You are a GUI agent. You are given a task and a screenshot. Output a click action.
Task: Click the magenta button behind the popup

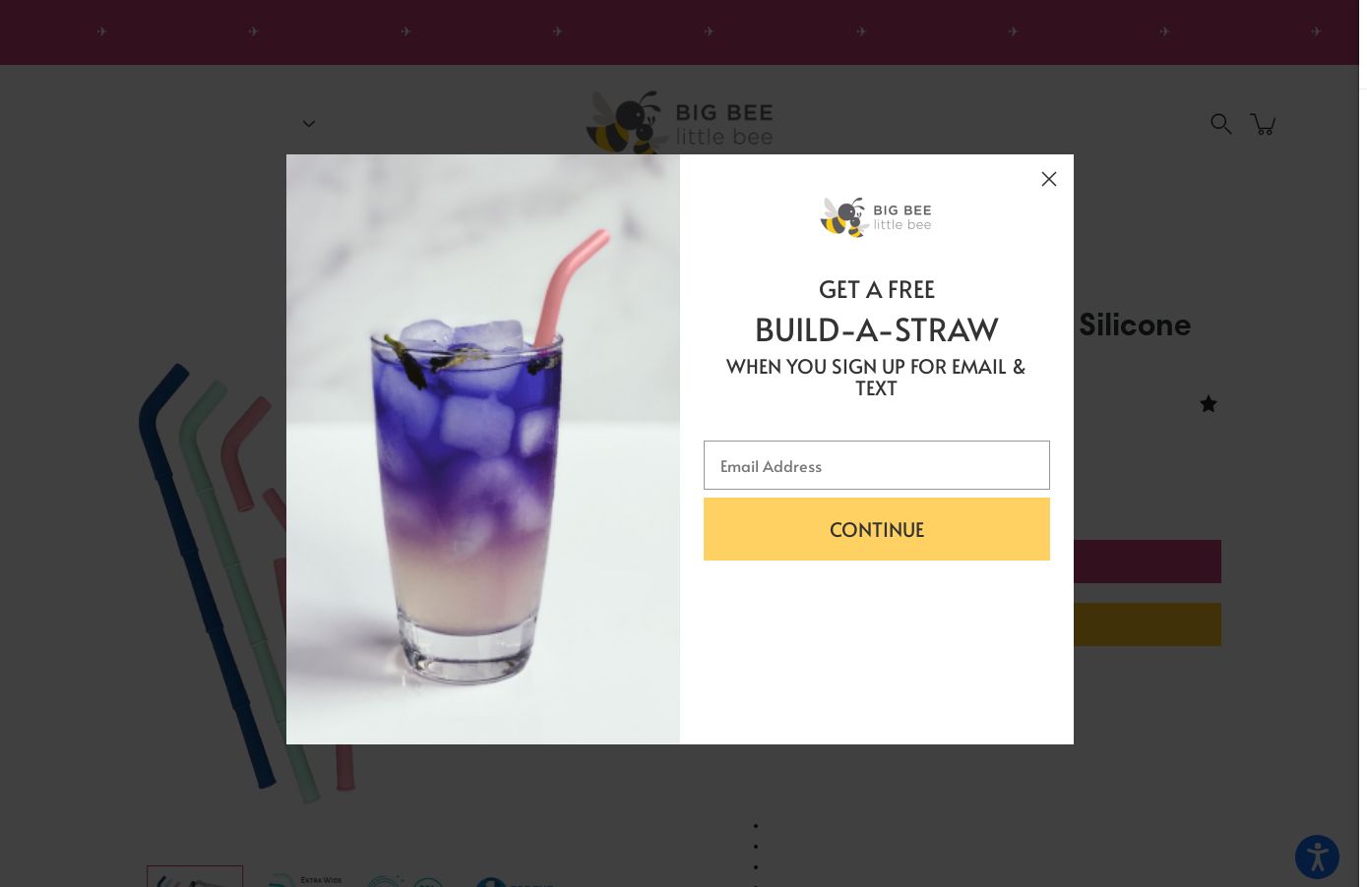pos(1147,562)
